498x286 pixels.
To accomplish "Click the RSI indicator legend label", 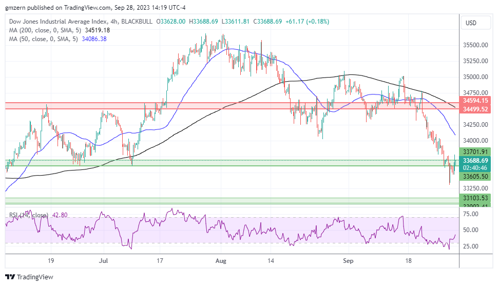I will click(x=29, y=215).
